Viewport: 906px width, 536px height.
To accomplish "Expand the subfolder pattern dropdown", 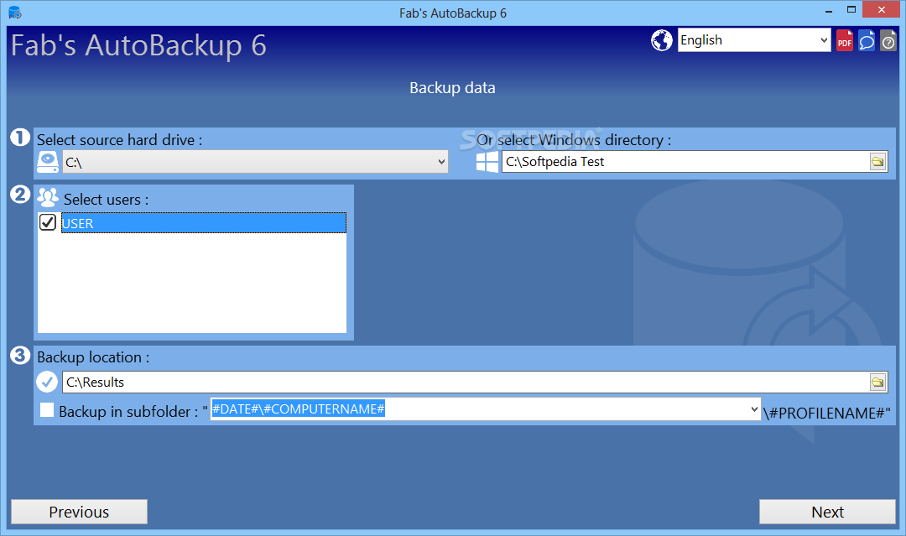I will [x=754, y=409].
